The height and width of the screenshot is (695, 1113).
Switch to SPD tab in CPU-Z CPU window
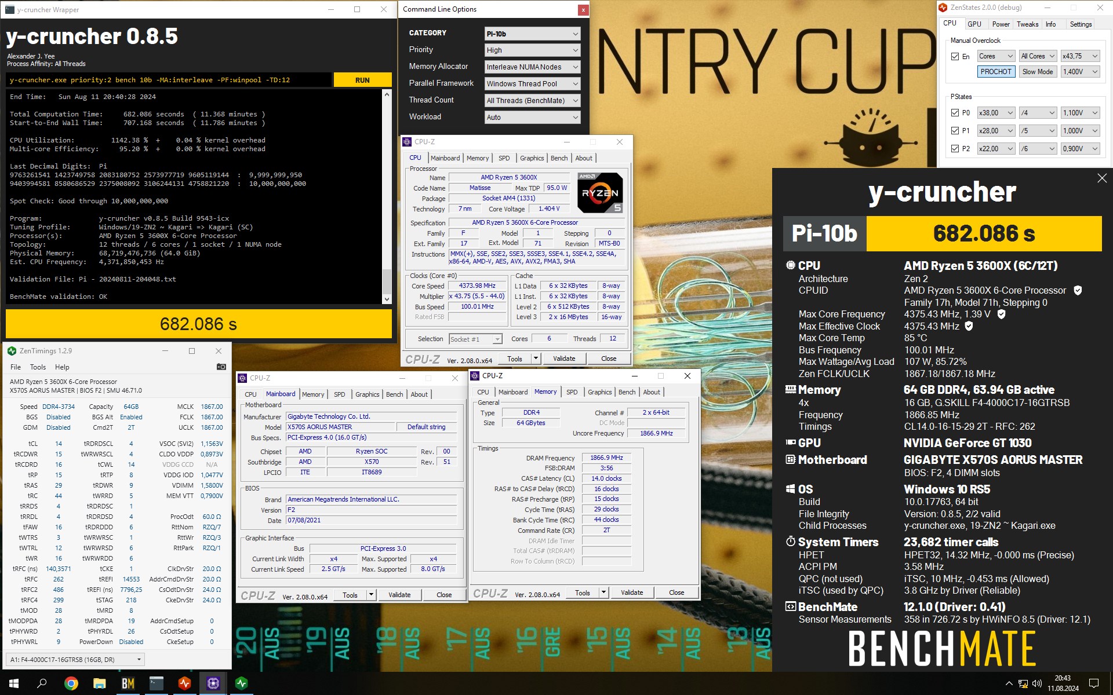504,158
